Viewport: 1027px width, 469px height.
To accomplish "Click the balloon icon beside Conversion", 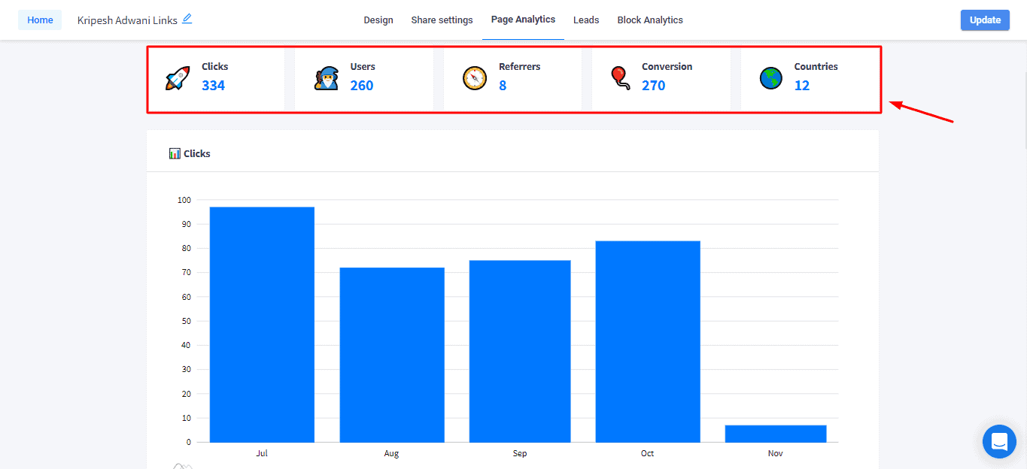I will coord(619,77).
